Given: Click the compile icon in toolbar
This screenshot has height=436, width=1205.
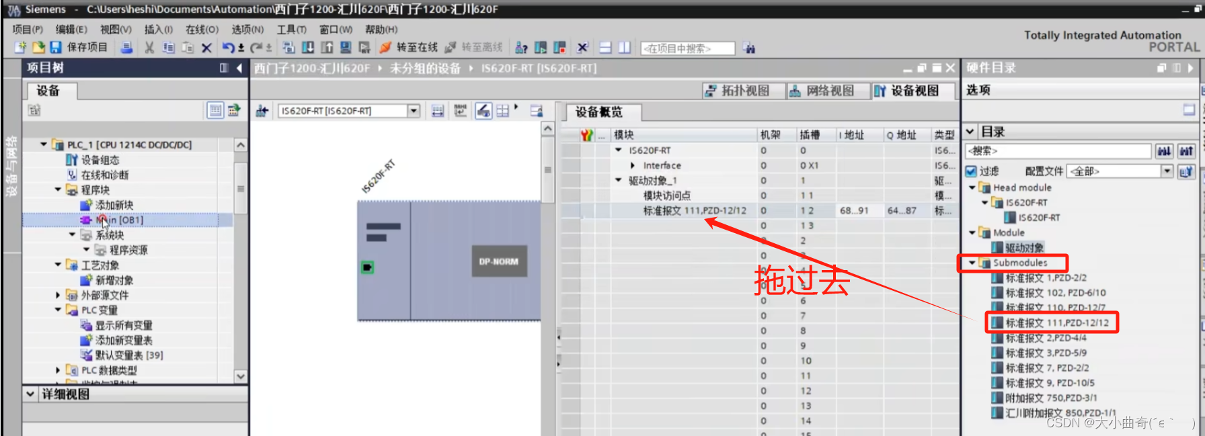Looking at the screenshot, I should tap(288, 47).
